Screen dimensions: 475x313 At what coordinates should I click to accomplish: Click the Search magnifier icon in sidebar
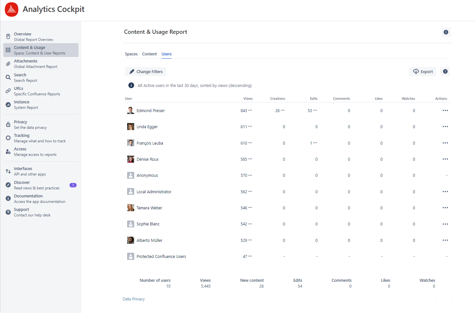click(x=8, y=77)
